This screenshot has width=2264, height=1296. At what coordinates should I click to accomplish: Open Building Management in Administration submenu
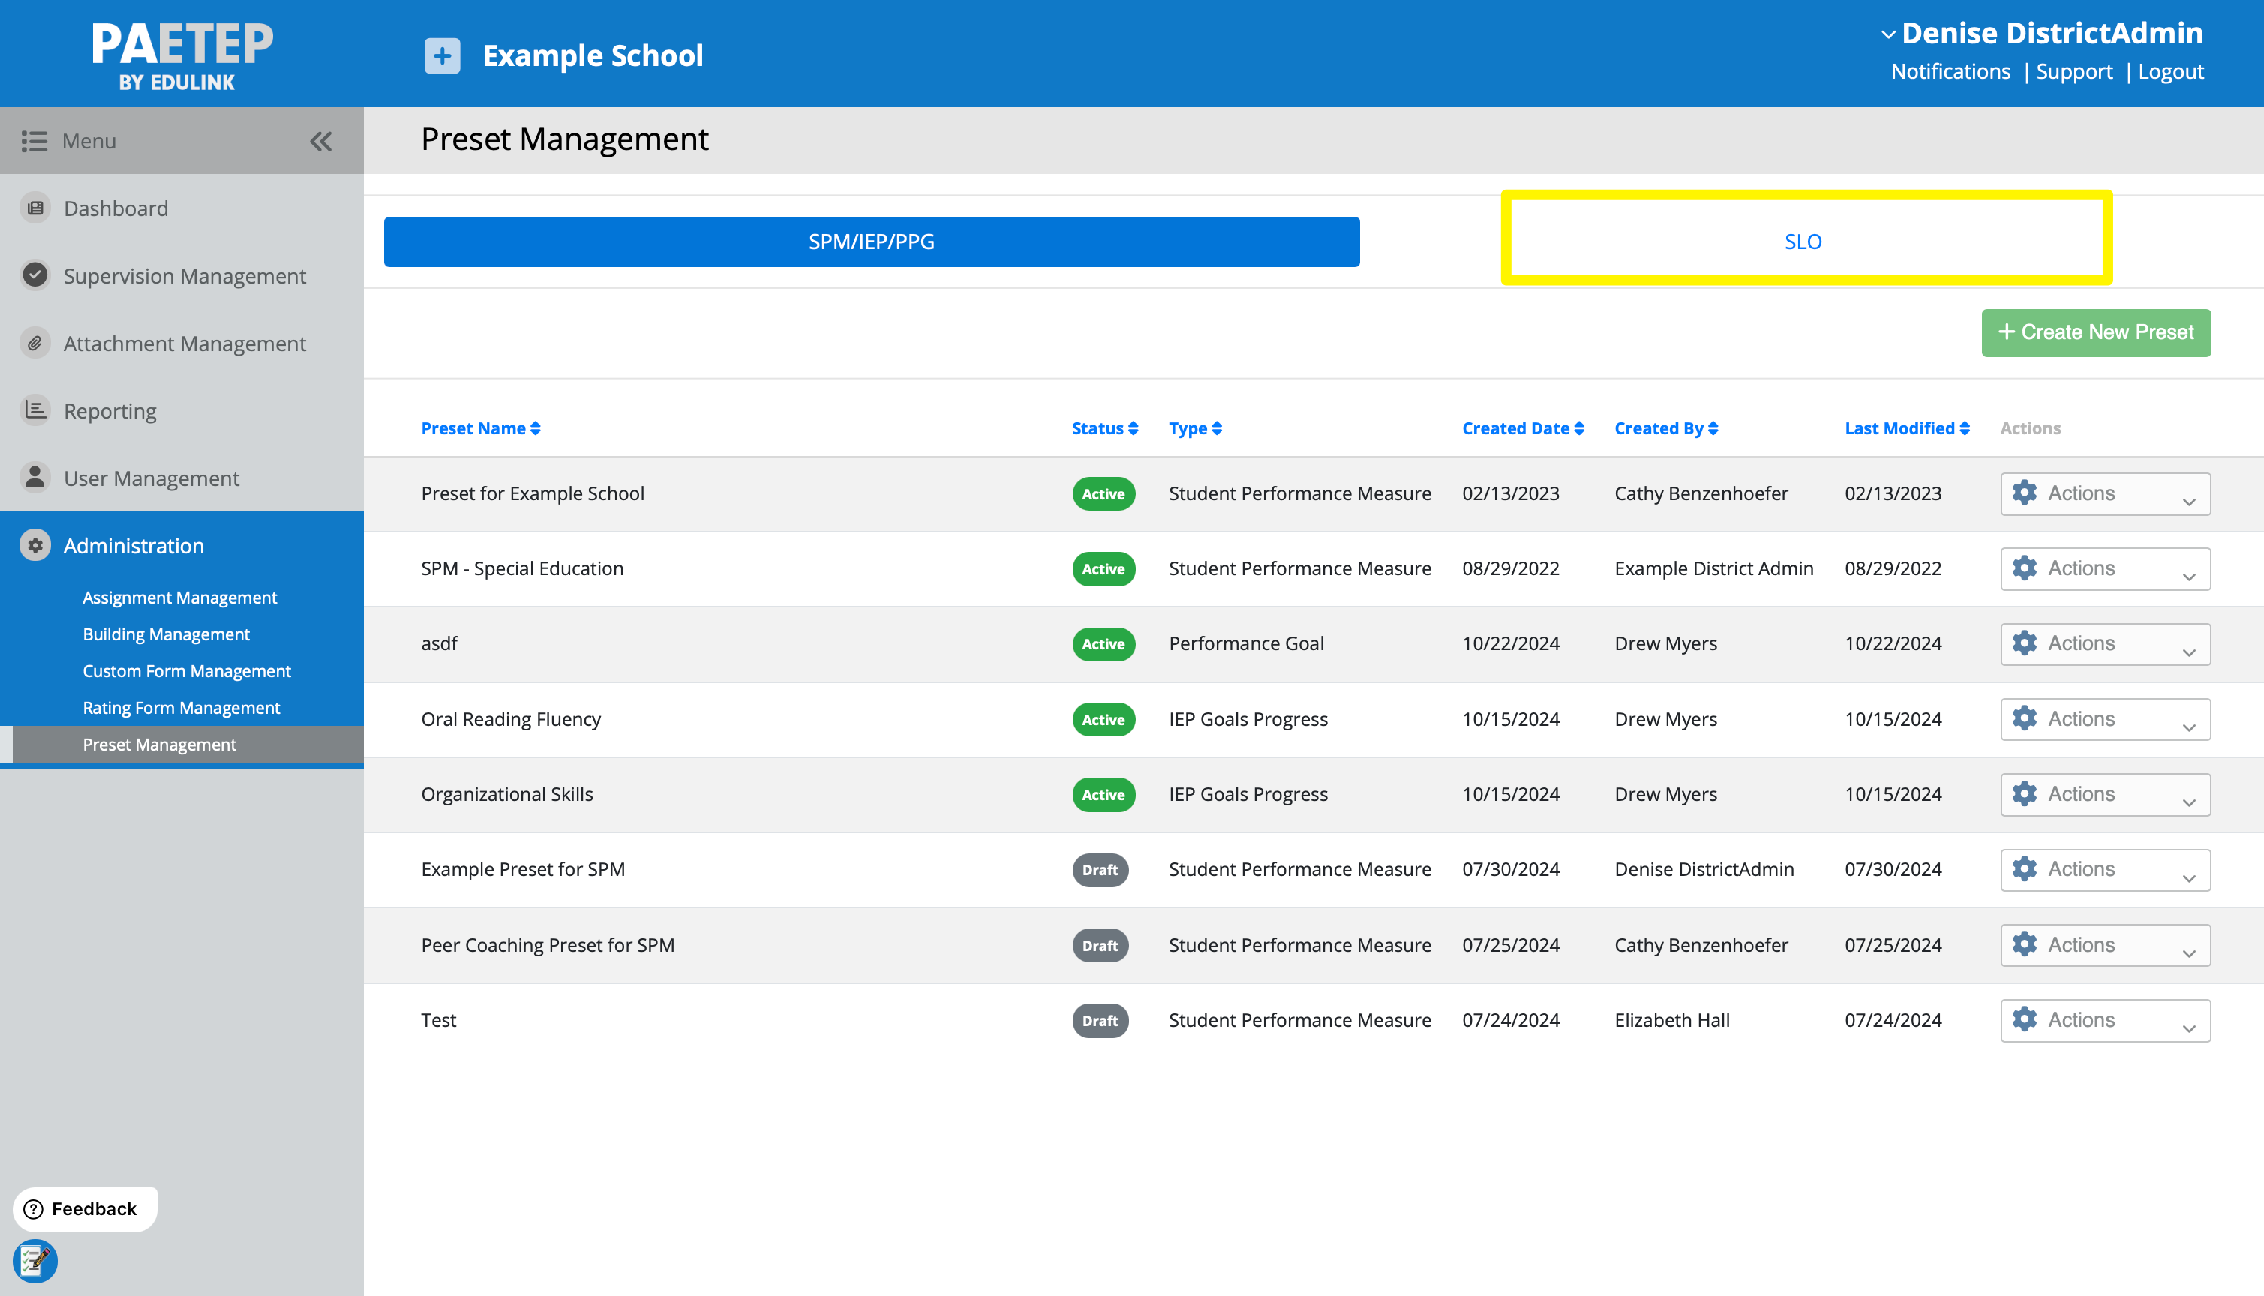166,634
